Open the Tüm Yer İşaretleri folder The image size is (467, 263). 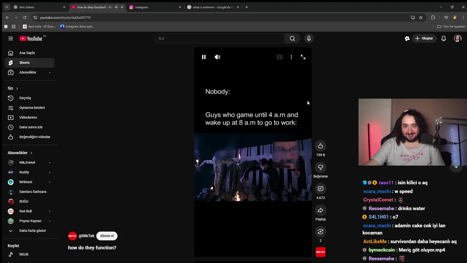[451, 26]
